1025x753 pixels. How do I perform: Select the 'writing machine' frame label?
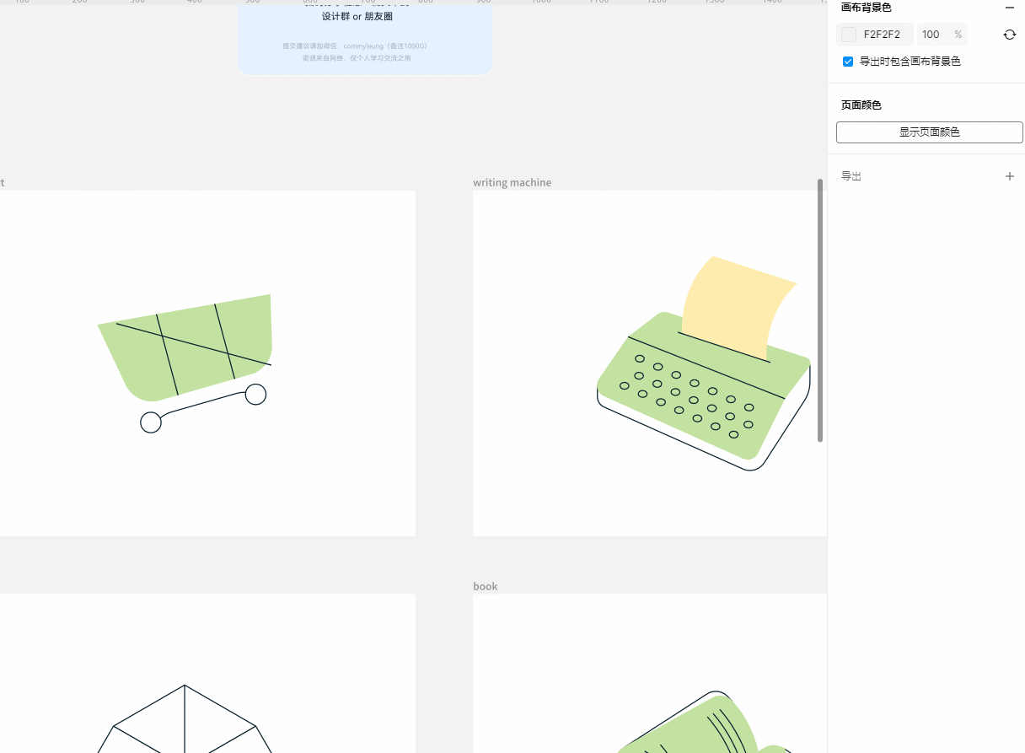click(x=512, y=182)
